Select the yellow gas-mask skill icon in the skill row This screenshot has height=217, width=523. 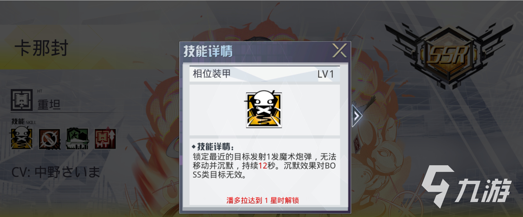coord(21,138)
